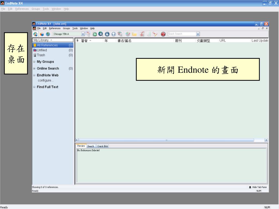Screen dimensions: 279x209
Task: Select All References group
Action: click(53, 45)
